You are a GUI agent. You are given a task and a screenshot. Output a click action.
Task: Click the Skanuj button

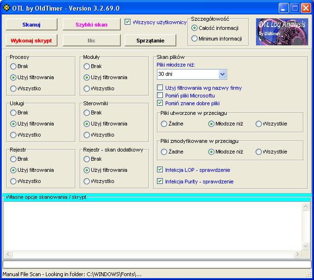tap(31, 25)
